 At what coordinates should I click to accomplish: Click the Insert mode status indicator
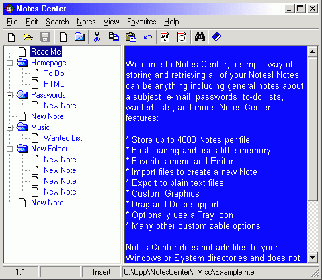point(102,272)
